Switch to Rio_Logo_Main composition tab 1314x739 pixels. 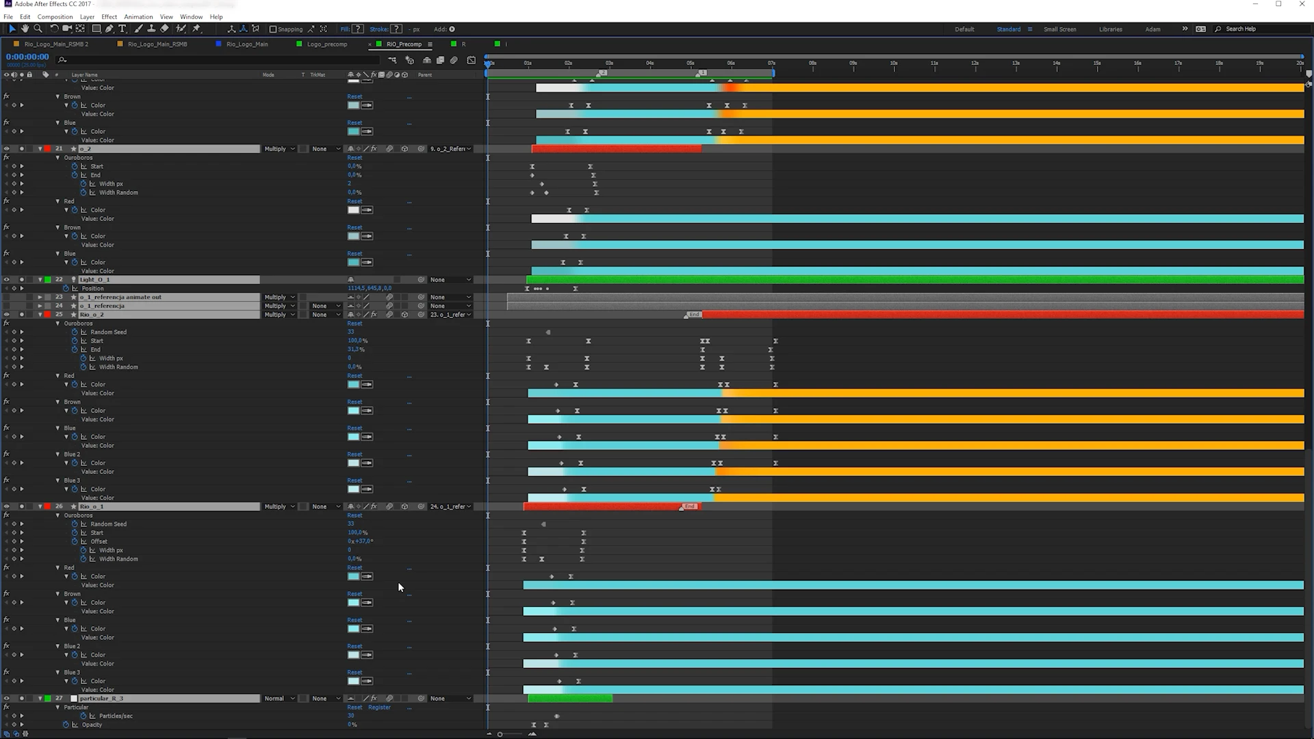247,44
